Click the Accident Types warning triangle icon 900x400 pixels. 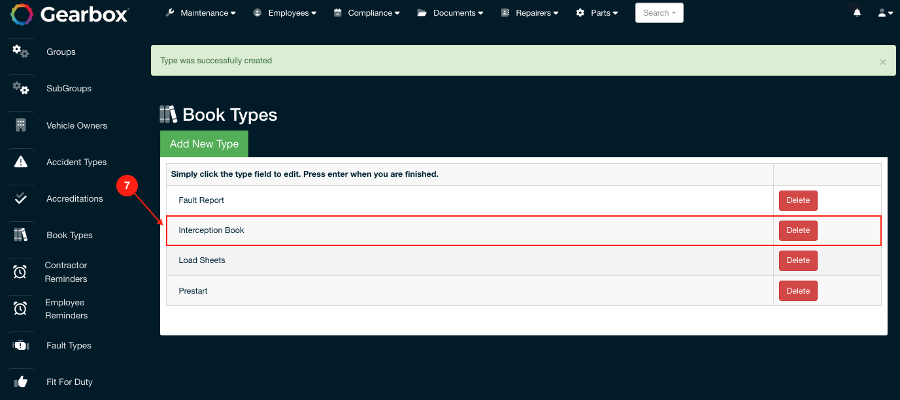click(20, 162)
